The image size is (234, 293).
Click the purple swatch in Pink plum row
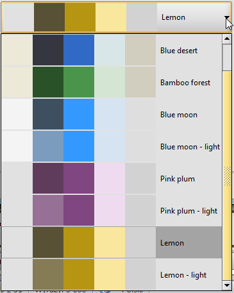point(79,178)
